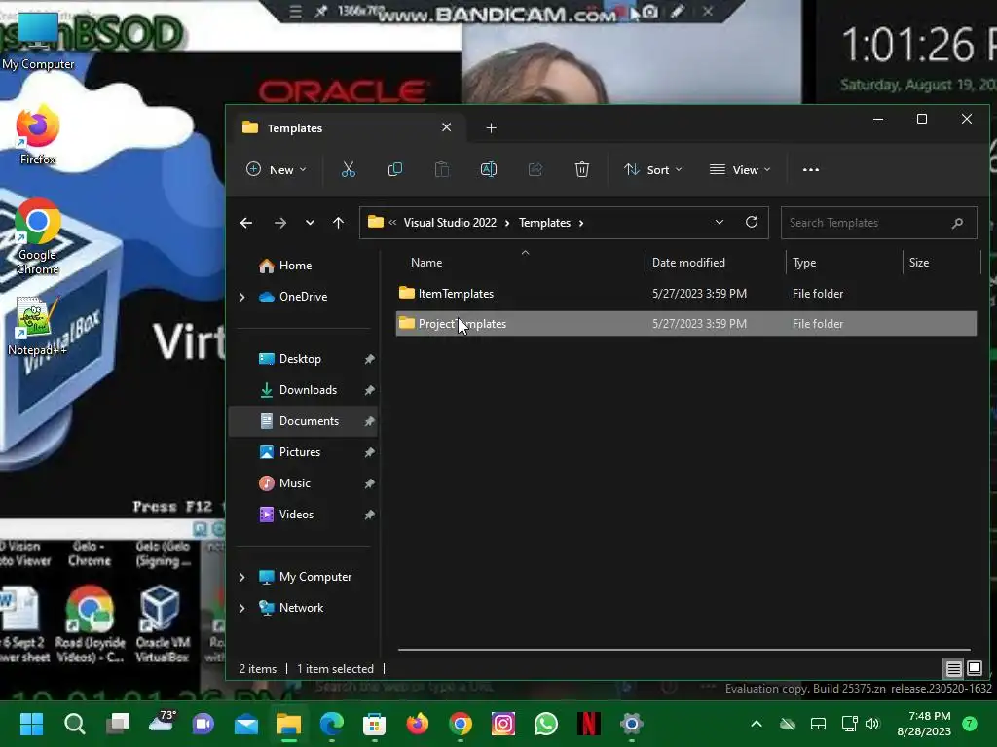Go back with the left arrow

coord(246,223)
